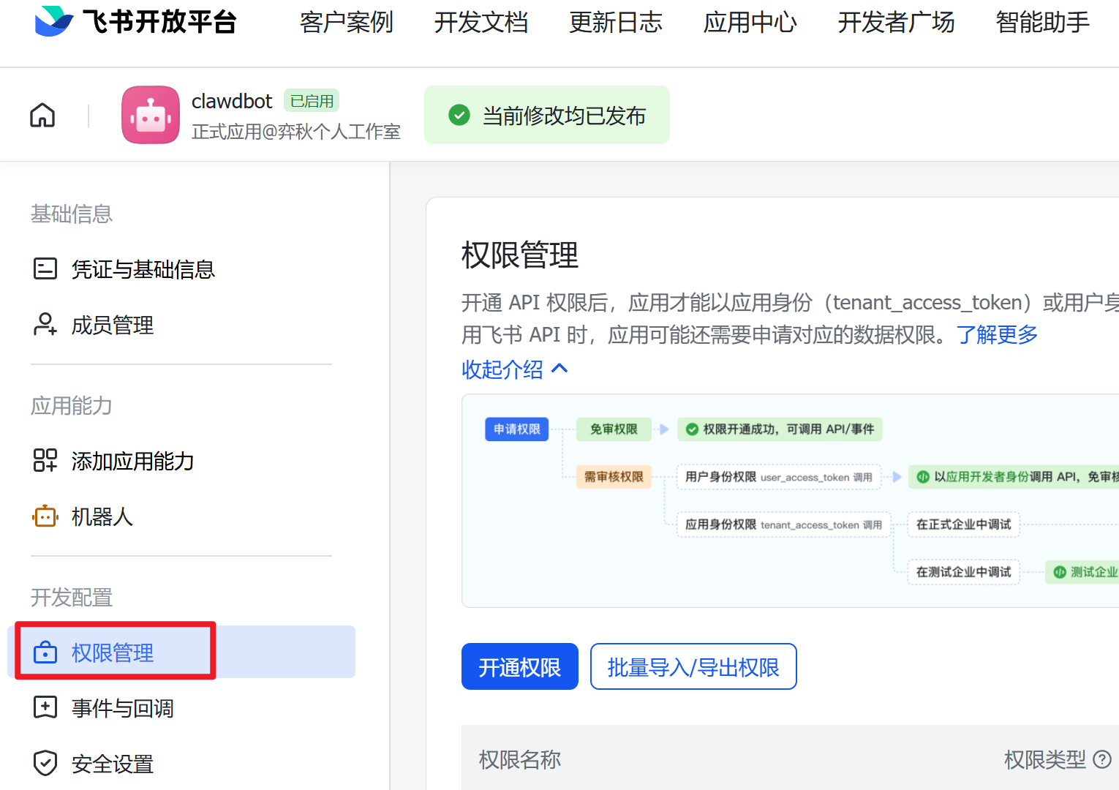The width and height of the screenshot is (1119, 790).
Task: Open 开发者广场 from the navigation bar
Action: click(x=895, y=23)
